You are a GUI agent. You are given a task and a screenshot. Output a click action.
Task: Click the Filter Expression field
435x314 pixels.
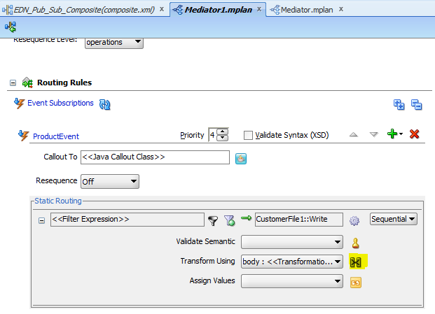point(127,220)
